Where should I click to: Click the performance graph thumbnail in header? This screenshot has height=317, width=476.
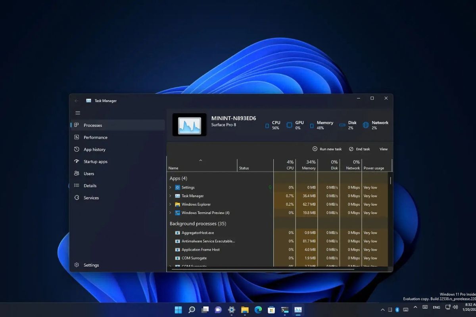(190, 125)
